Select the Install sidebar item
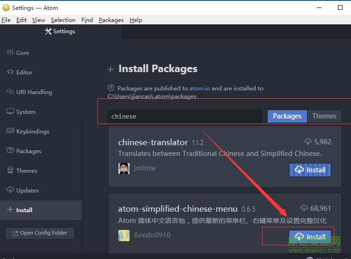Viewport: 351px width, 259px height. 24,210
